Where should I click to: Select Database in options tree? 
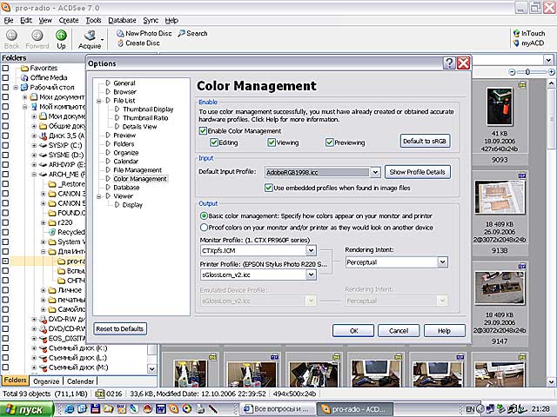[x=126, y=188]
